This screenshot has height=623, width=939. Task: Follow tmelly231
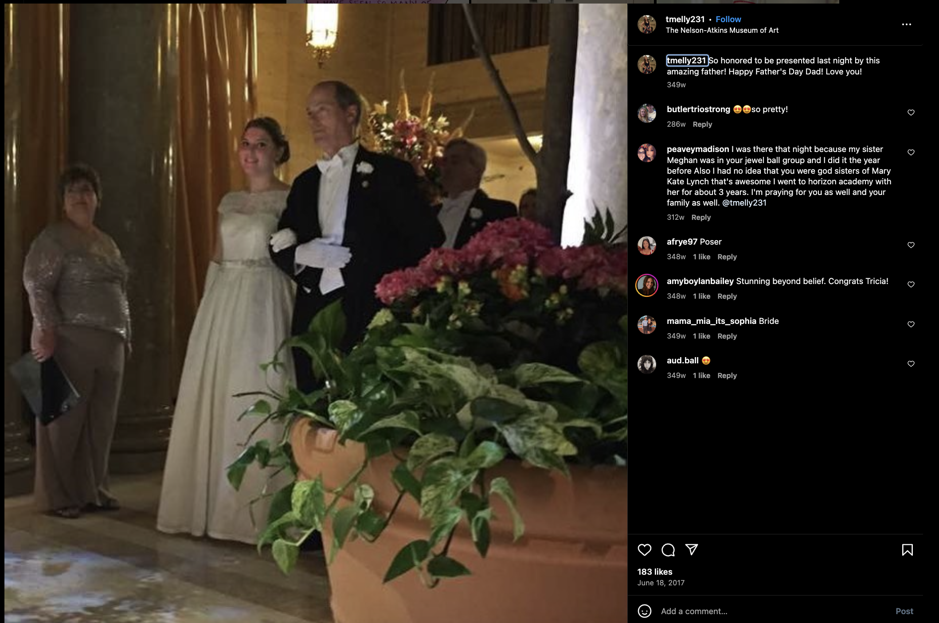point(728,19)
